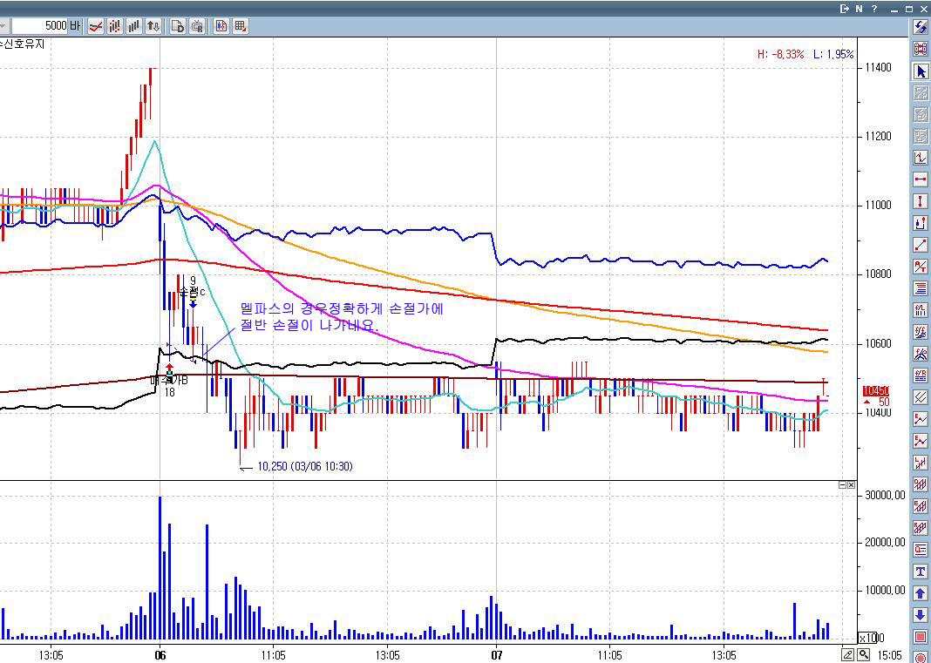
Task: Select the diagonal trend line tool
Action: coord(921,244)
